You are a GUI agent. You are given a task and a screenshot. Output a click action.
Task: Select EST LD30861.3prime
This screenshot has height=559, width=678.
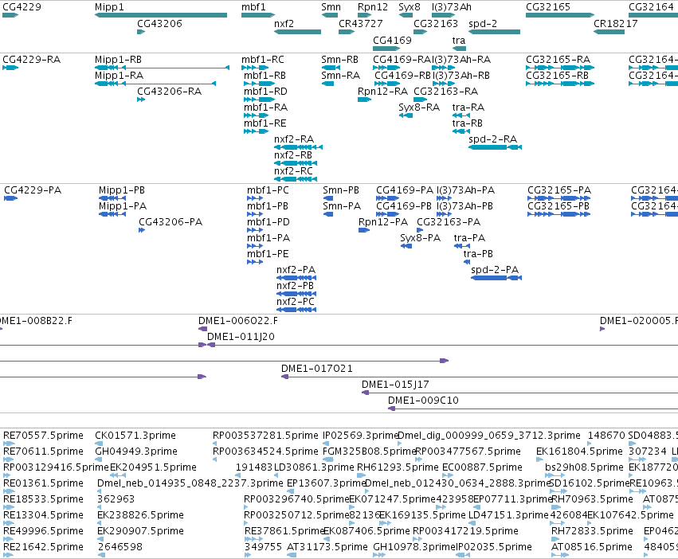[x=315, y=467]
